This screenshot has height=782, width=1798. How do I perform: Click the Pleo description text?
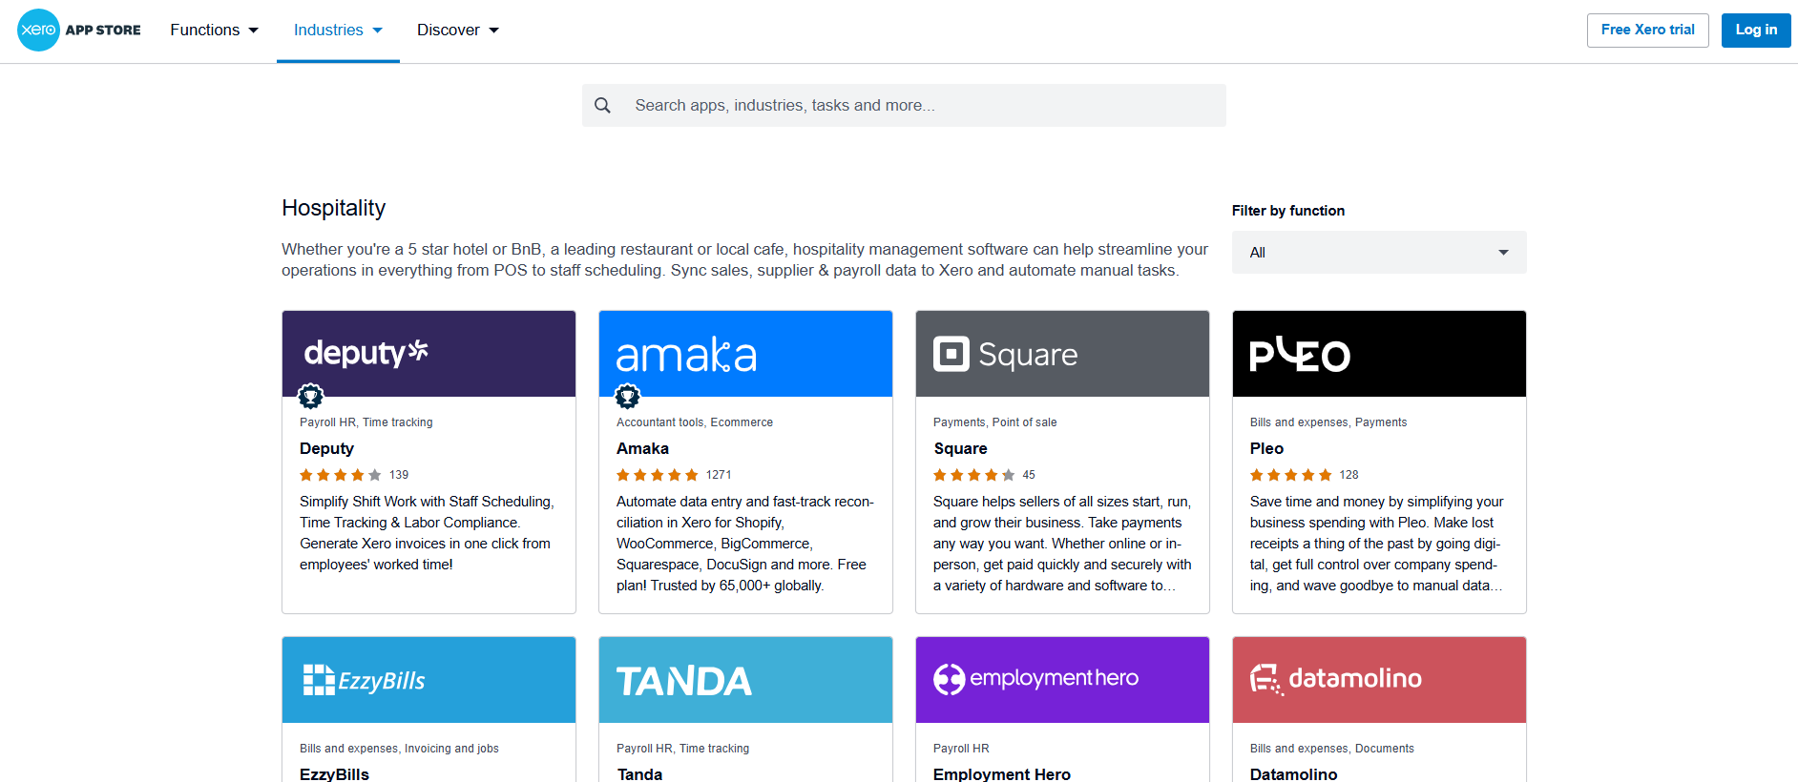pos(1377,544)
